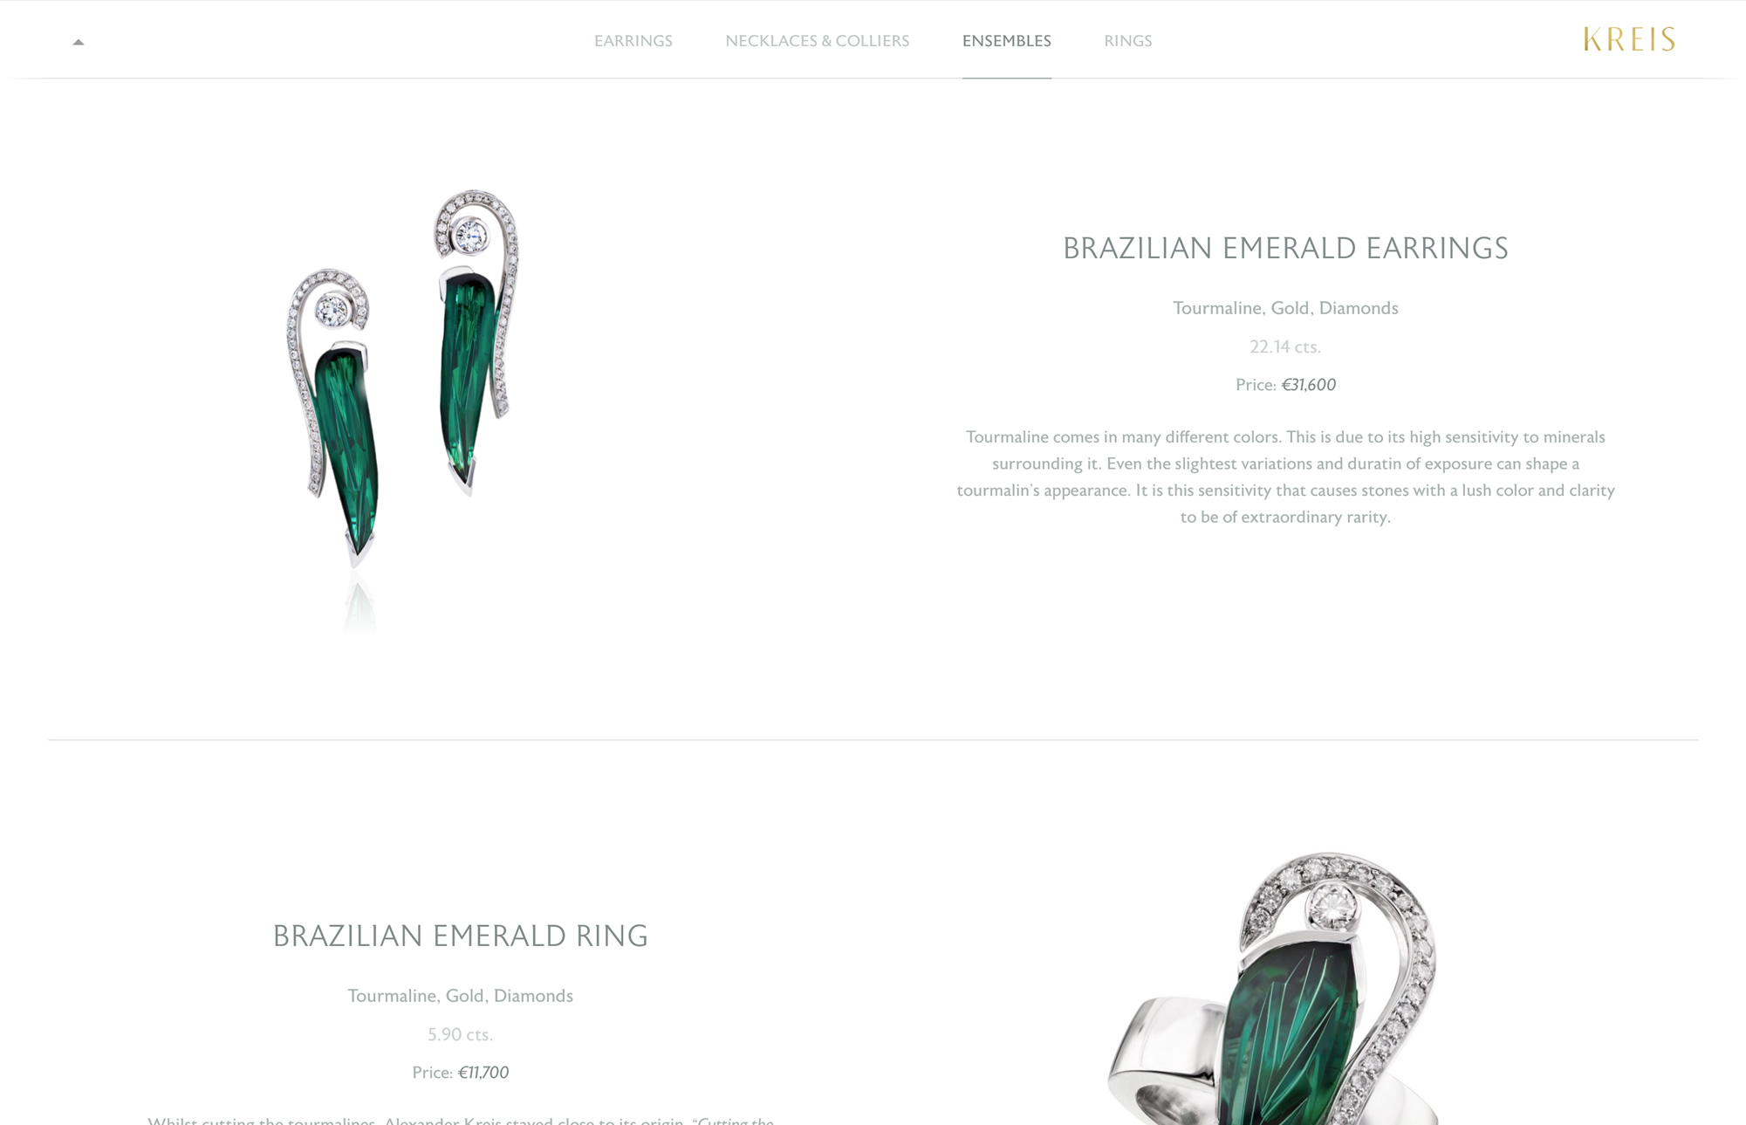The width and height of the screenshot is (1746, 1125).
Task: Click the Brazilian Emerald Ring heading
Action: [461, 936]
